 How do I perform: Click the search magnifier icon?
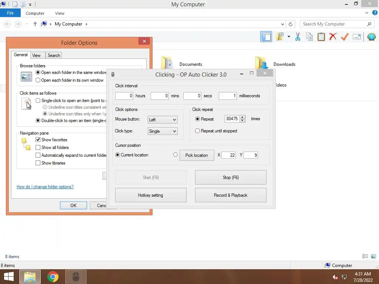click(369, 24)
